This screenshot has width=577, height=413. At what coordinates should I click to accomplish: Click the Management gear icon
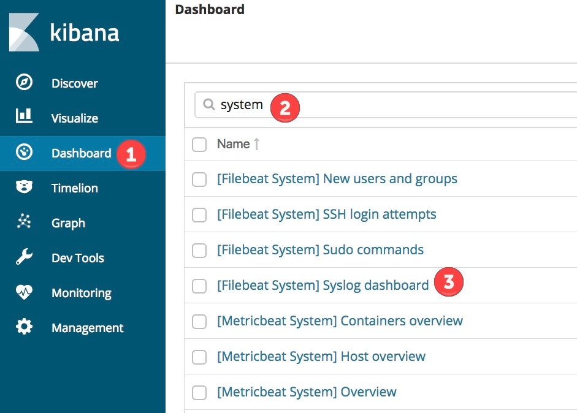[25, 327]
